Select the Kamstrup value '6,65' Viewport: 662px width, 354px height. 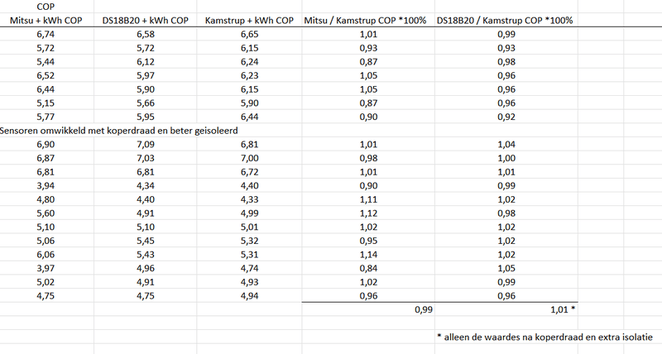pyautogui.click(x=250, y=34)
